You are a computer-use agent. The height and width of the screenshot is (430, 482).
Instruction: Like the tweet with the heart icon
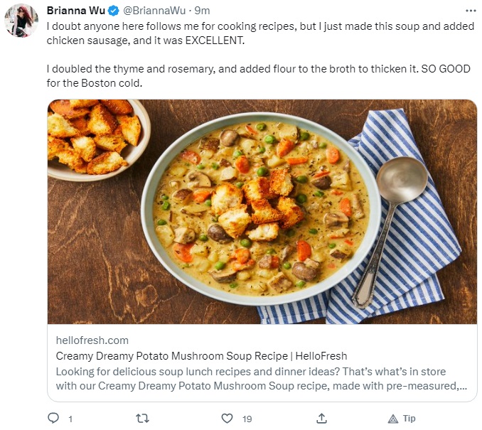pyautogui.click(x=227, y=419)
